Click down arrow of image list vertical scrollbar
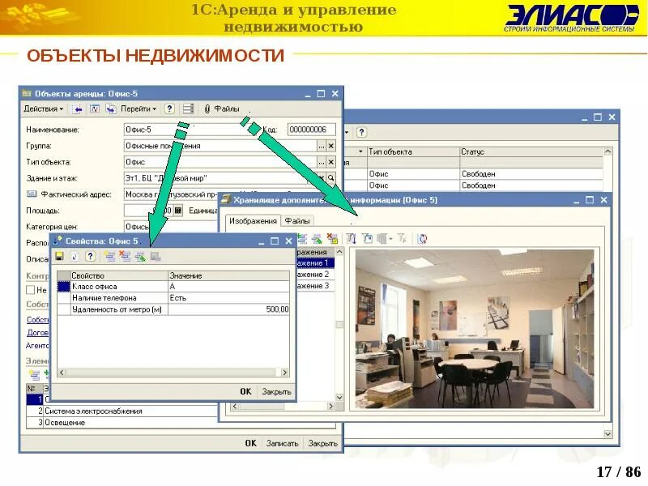Screen dimensions: 648x486 tap(339, 398)
